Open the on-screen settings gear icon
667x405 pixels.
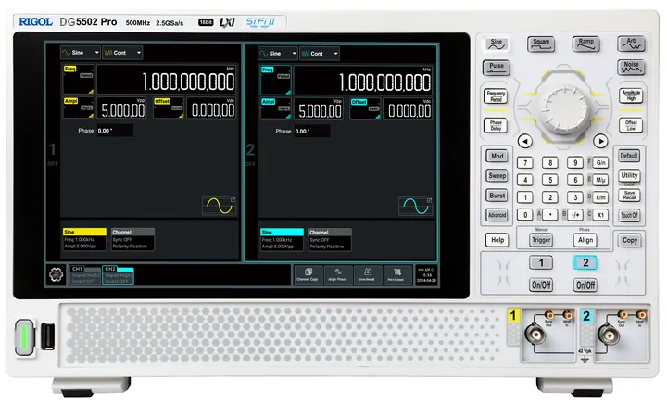(57, 275)
